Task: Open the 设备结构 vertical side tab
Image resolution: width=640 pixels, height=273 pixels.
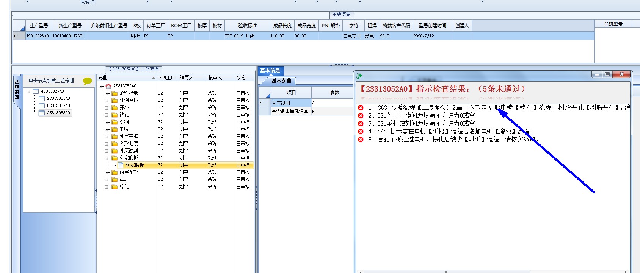Action: point(17,90)
